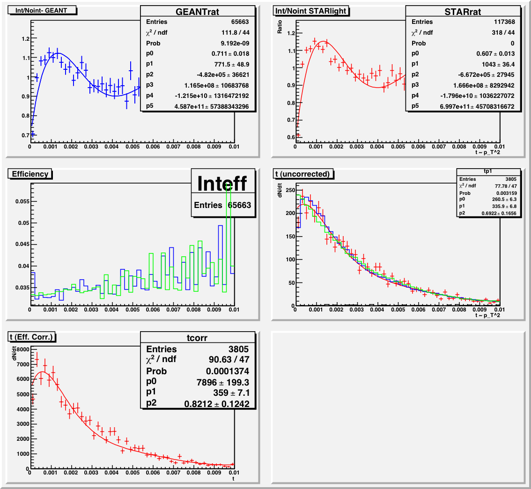Select the blue fit curve peak in GEANT plot
Image resolution: width=531 pixels, height=489 pixels.
56,53
